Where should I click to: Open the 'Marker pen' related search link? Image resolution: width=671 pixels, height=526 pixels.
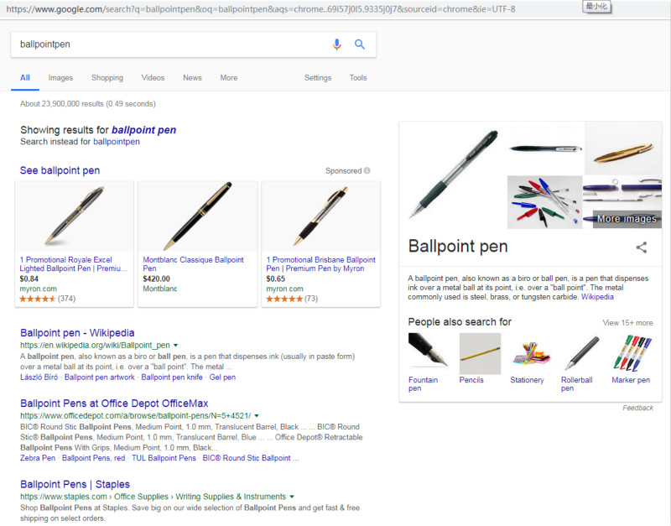coord(631,380)
